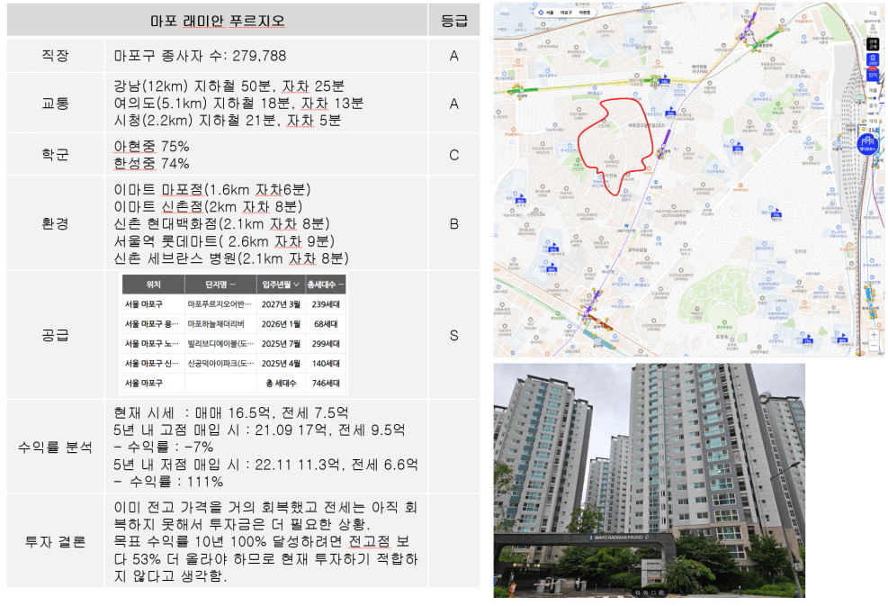Zoom out the map with minus button
Image resolution: width=888 pixels, height=606 pixels.
click(874, 345)
